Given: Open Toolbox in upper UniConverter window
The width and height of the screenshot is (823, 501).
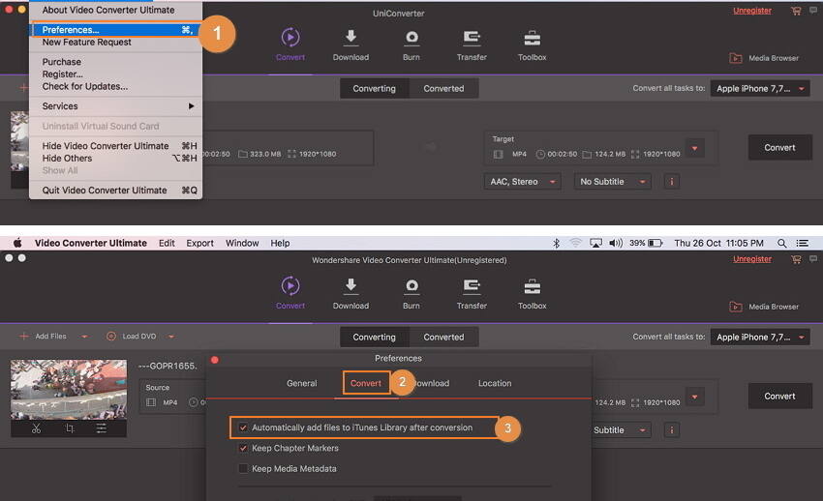Looking at the screenshot, I should (x=533, y=44).
